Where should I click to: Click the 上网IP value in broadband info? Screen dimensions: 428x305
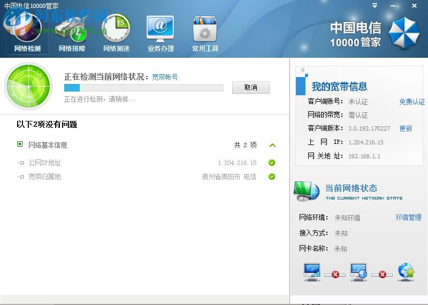pyautogui.click(x=366, y=142)
